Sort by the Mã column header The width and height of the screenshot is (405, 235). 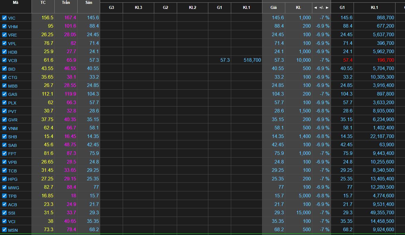click(16, 2)
